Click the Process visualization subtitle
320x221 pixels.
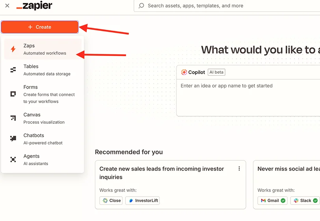pyautogui.click(x=44, y=122)
